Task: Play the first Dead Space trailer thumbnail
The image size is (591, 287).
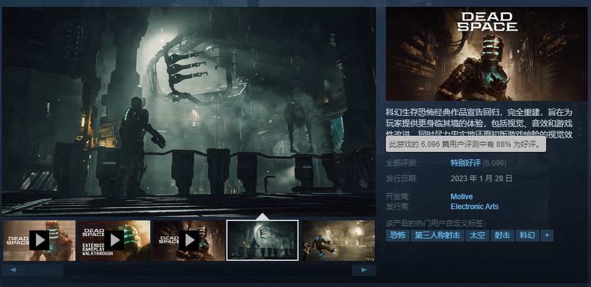Action: tap(39, 240)
